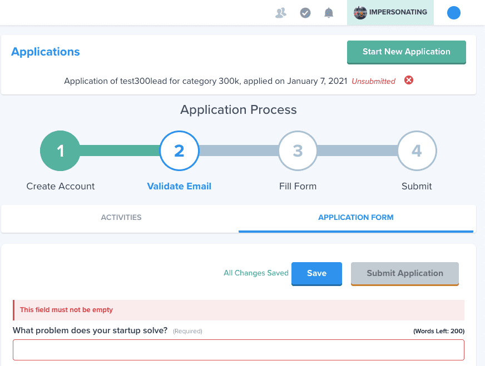This screenshot has height=366, width=485.
Task: Click step 1 Create Account circle
Action: coord(61,151)
